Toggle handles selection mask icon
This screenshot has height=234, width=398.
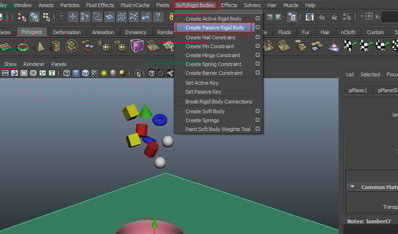pos(73,17)
